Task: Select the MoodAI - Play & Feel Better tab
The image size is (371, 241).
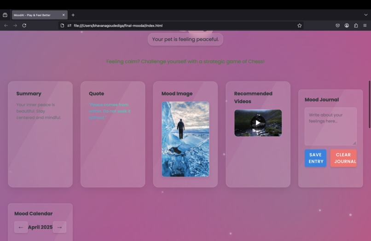Action: point(40,15)
